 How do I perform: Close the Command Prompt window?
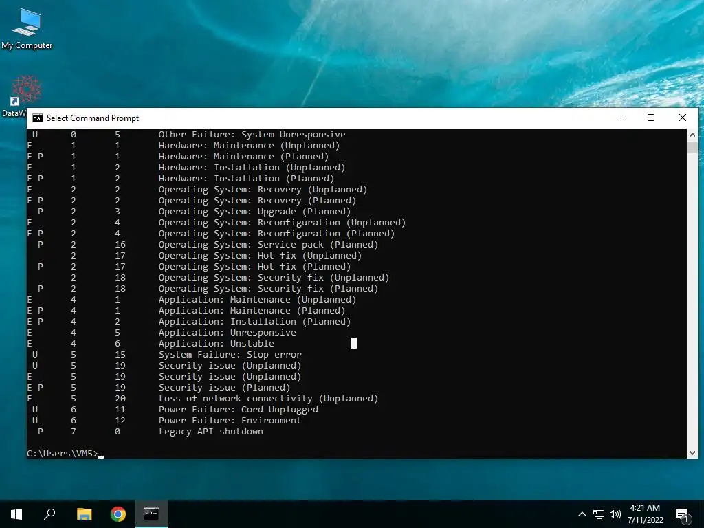(683, 118)
